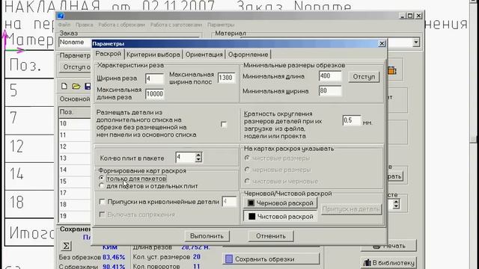This screenshot has height=269, width=479.
Task: Click the Кратность округления 0,5 field
Action: (352, 120)
